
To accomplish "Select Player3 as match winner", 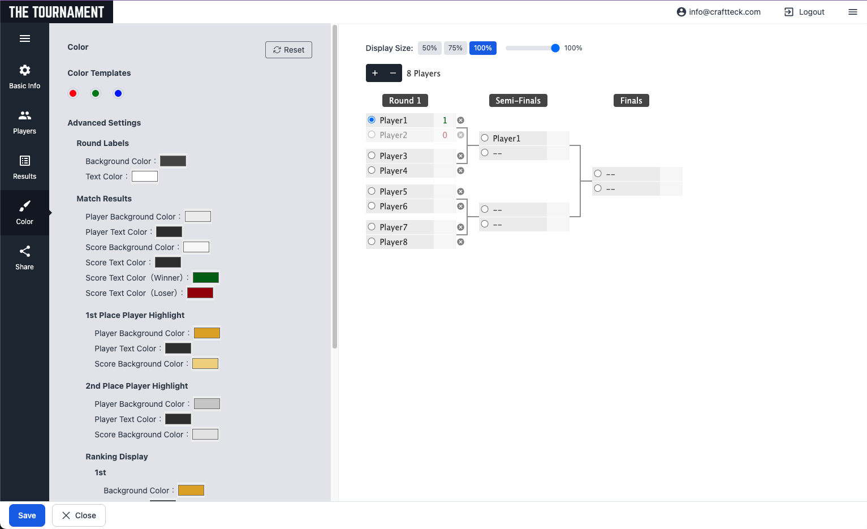I will pyautogui.click(x=372, y=156).
